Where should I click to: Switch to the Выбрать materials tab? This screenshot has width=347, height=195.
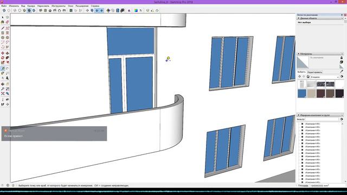pos(301,72)
